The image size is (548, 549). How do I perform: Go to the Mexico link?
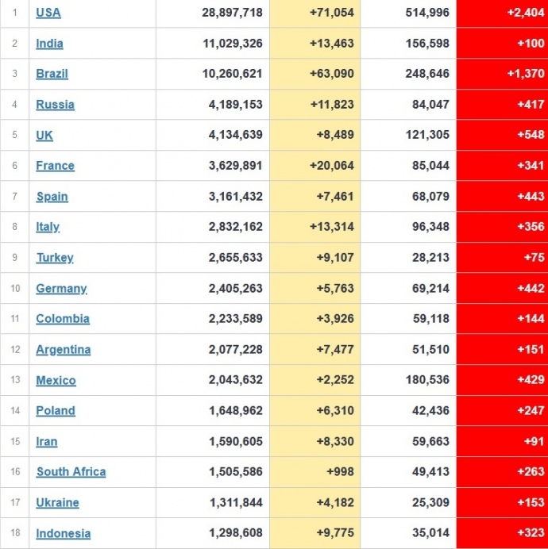click(x=56, y=380)
